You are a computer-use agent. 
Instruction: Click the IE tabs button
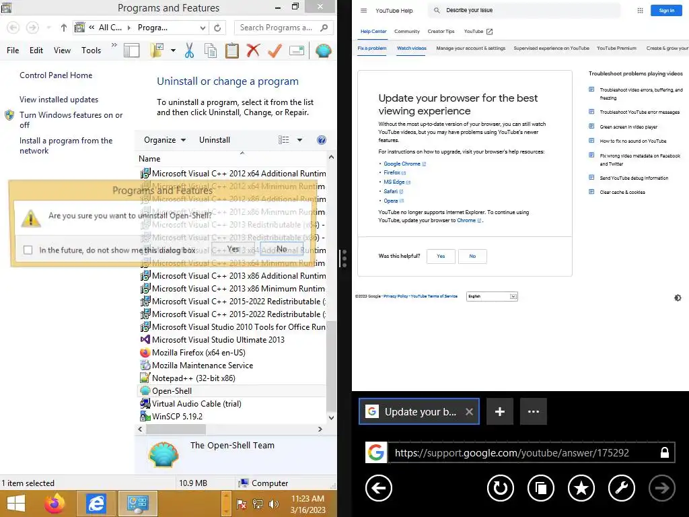click(x=541, y=488)
